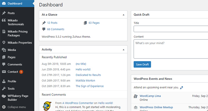
Task: Click the Media icon in sidebar
Action: (x=4, y=50)
